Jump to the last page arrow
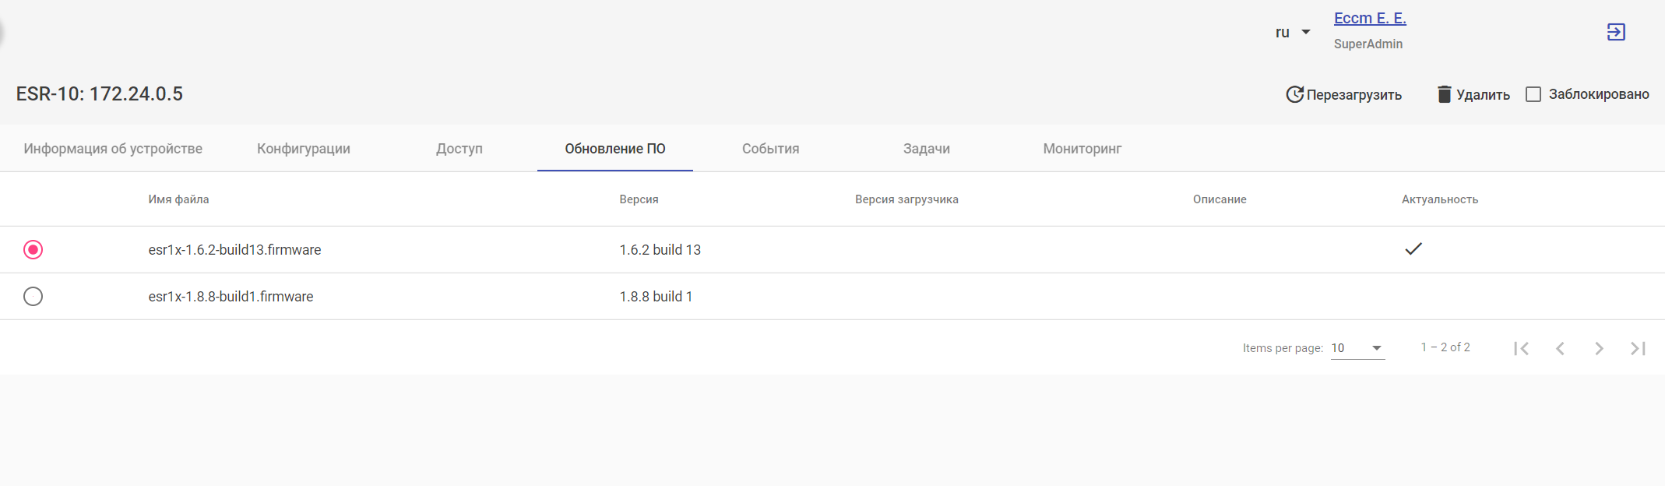The height and width of the screenshot is (486, 1665). pos(1638,348)
